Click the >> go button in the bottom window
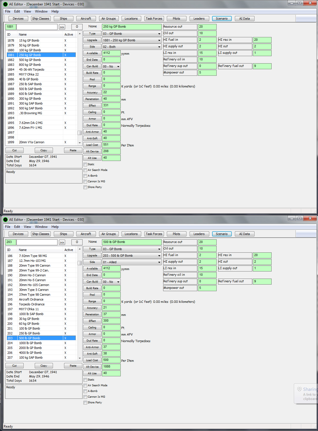Screen dimensions: 318x431 point(62,242)
